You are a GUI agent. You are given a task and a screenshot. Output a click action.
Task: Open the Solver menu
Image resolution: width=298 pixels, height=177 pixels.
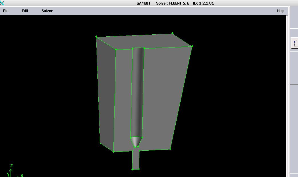47,11
